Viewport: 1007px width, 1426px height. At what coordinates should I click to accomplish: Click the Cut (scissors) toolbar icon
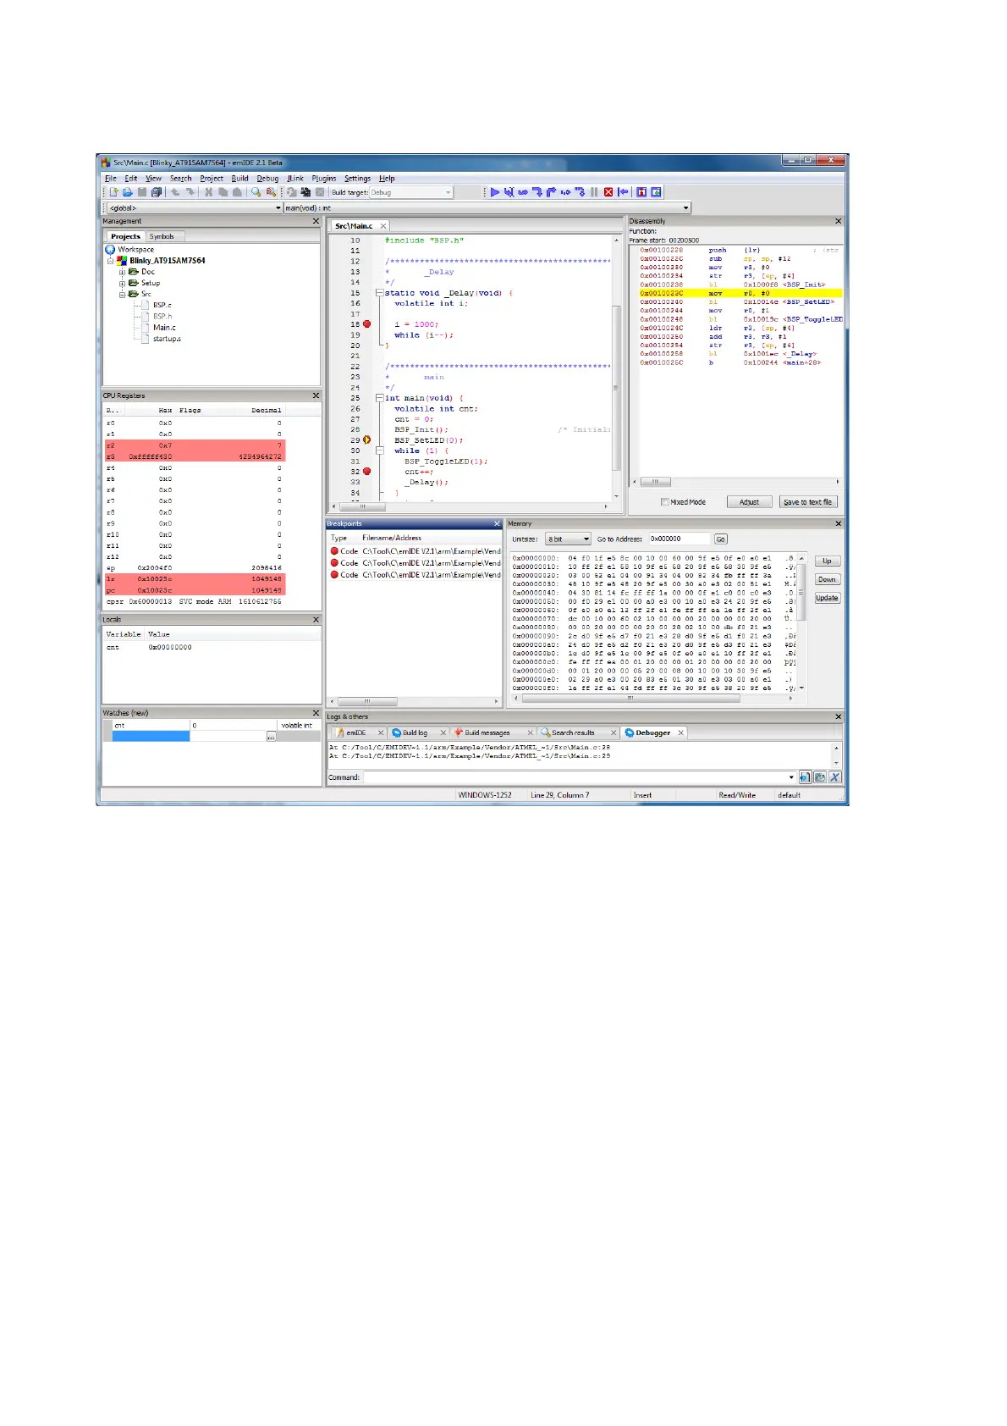(x=208, y=192)
